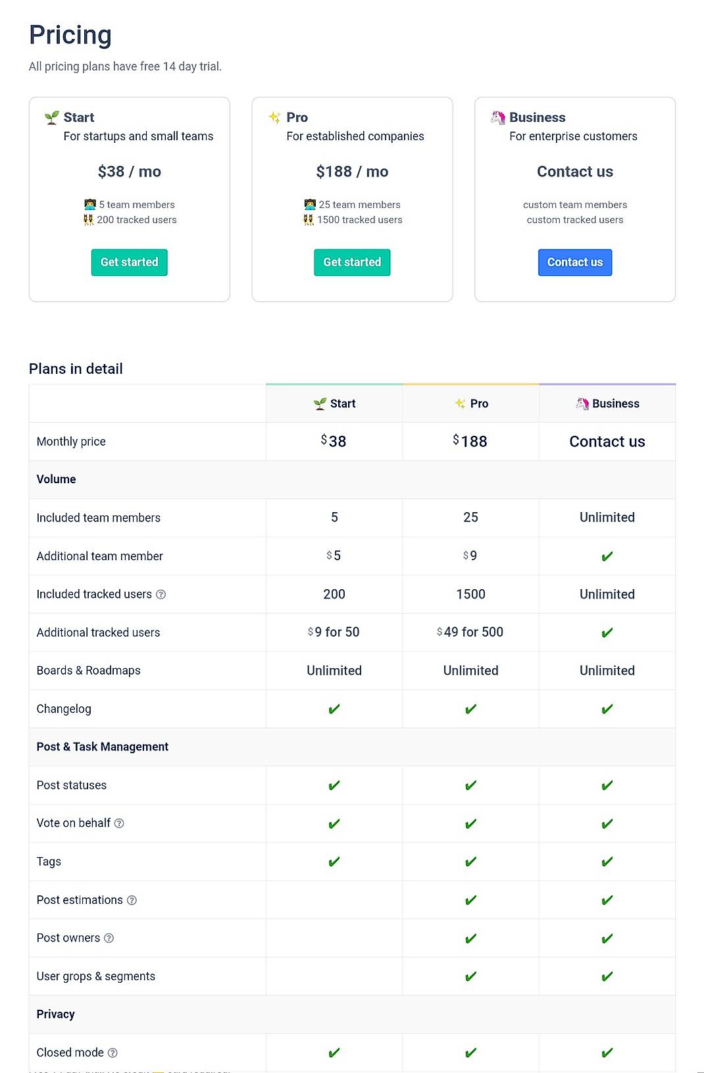Image resolution: width=704 pixels, height=1073 pixels.
Task: Click Unlimited under Business for Included team members
Action: click(x=607, y=518)
